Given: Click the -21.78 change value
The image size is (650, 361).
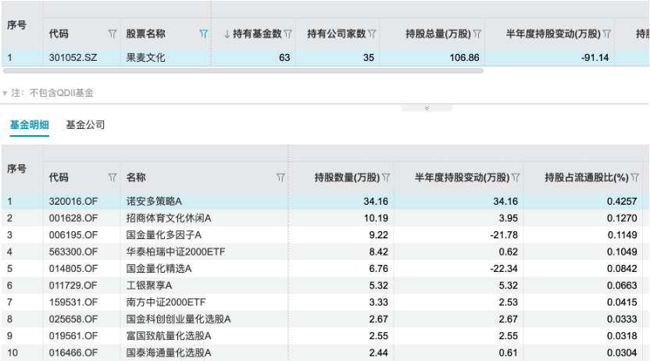Looking at the screenshot, I should point(504,235).
